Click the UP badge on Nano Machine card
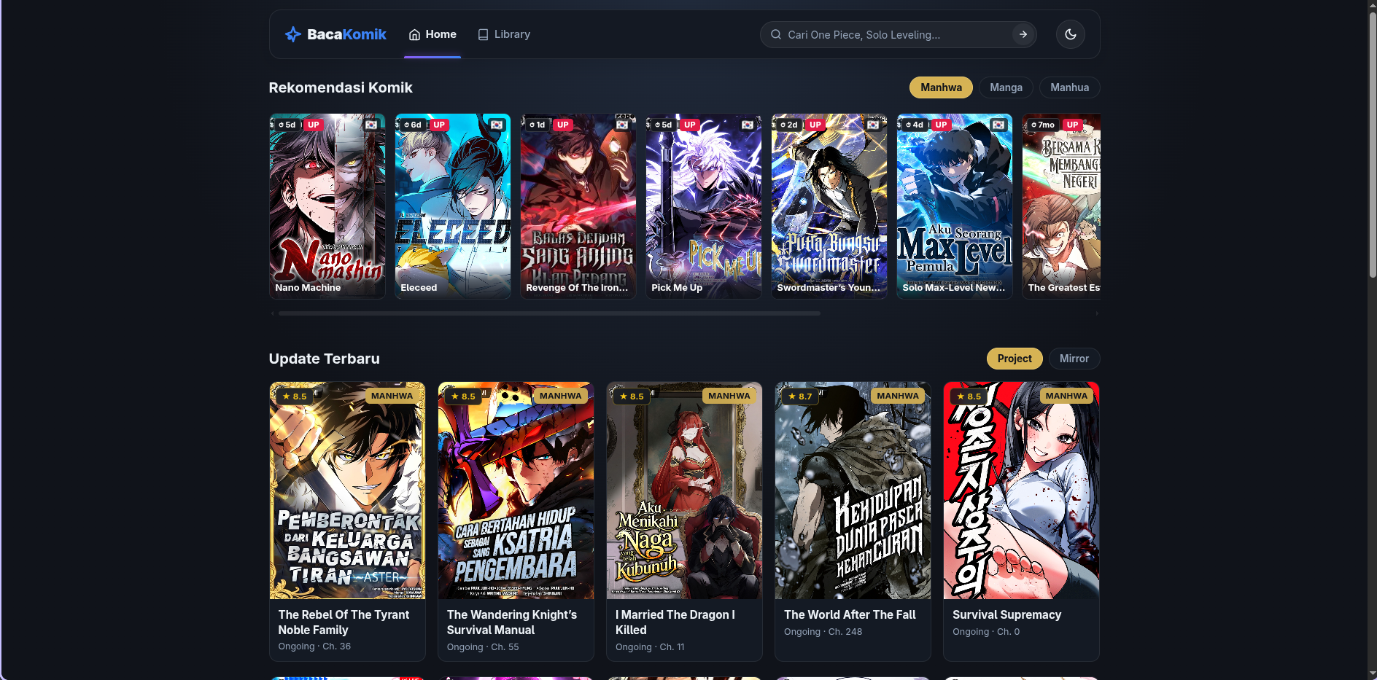The height and width of the screenshot is (680, 1377). pyautogui.click(x=314, y=125)
